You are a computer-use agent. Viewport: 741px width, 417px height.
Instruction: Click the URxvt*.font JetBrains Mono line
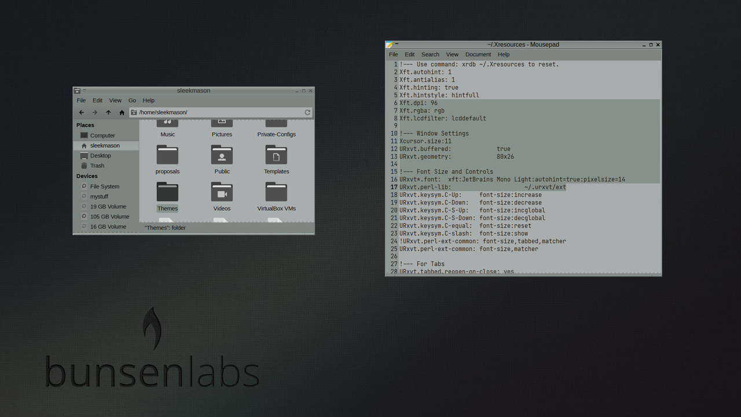point(512,180)
